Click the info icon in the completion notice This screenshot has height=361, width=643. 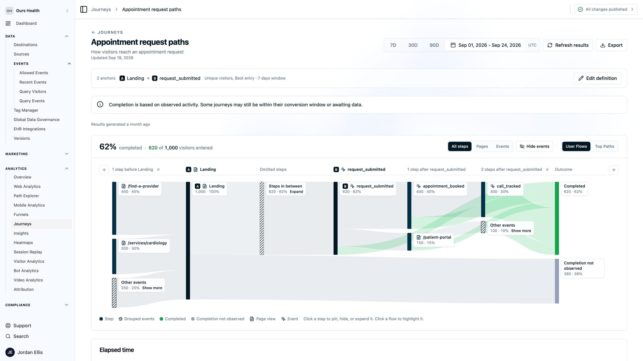tap(100, 105)
